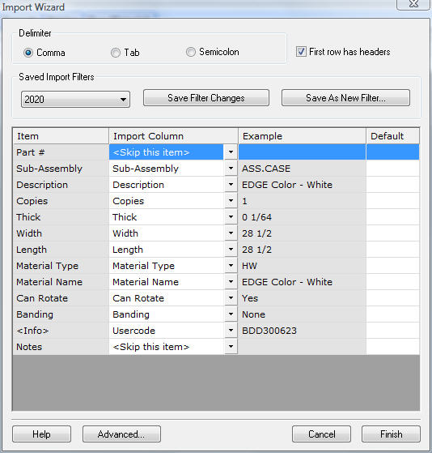Viewport: 432px width, 453px height.
Task: Cancel the Import Wizard
Action: coord(321,434)
